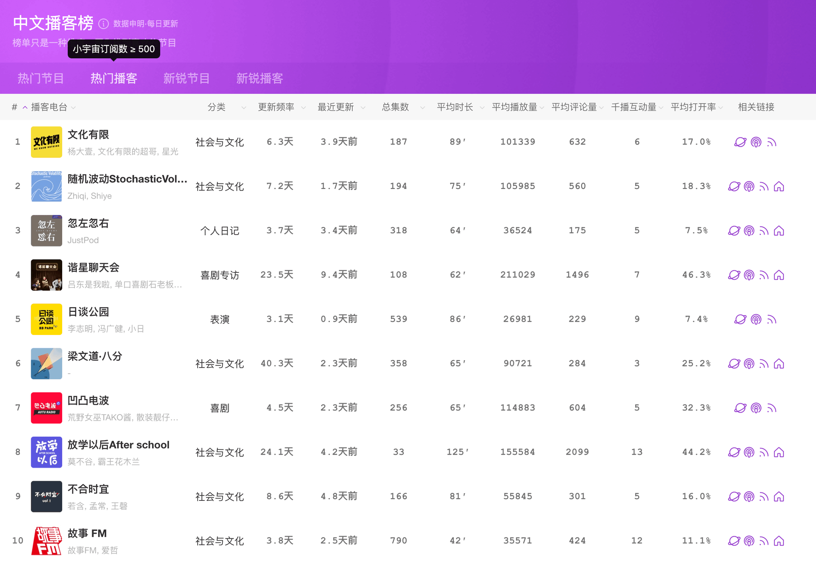This screenshot has width=816, height=565.
Task: Open the 平均播放量 column sort dropdown
Action: (x=542, y=108)
